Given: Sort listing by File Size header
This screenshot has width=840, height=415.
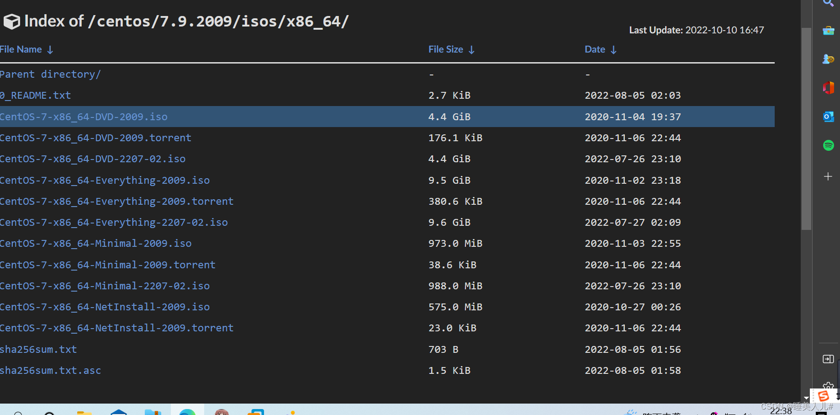Looking at the screenshot, I should click(446, 49).
